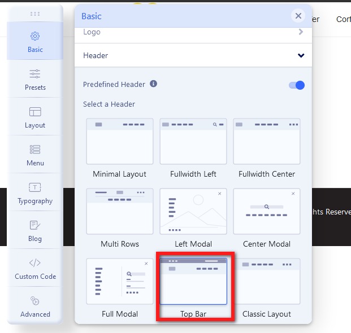Viewport: 351px width, 333px height.
Task: Open the Presets section
Action: pos(35,78)
